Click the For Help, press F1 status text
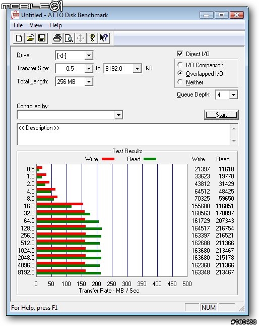Viewport: 259px width, 326px height. coord(34,308)
